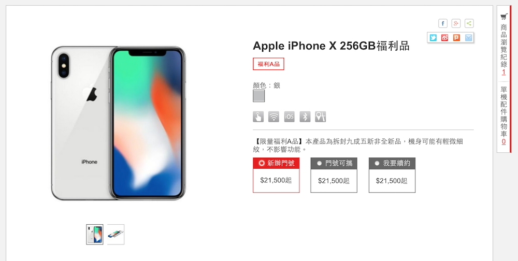
Task: Open the 單機配件購物車 cart sidebar
Action: 503,115
